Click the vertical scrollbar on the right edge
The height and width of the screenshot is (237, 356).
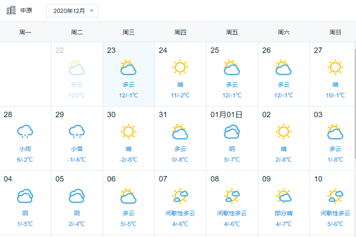tap(355, 103)
